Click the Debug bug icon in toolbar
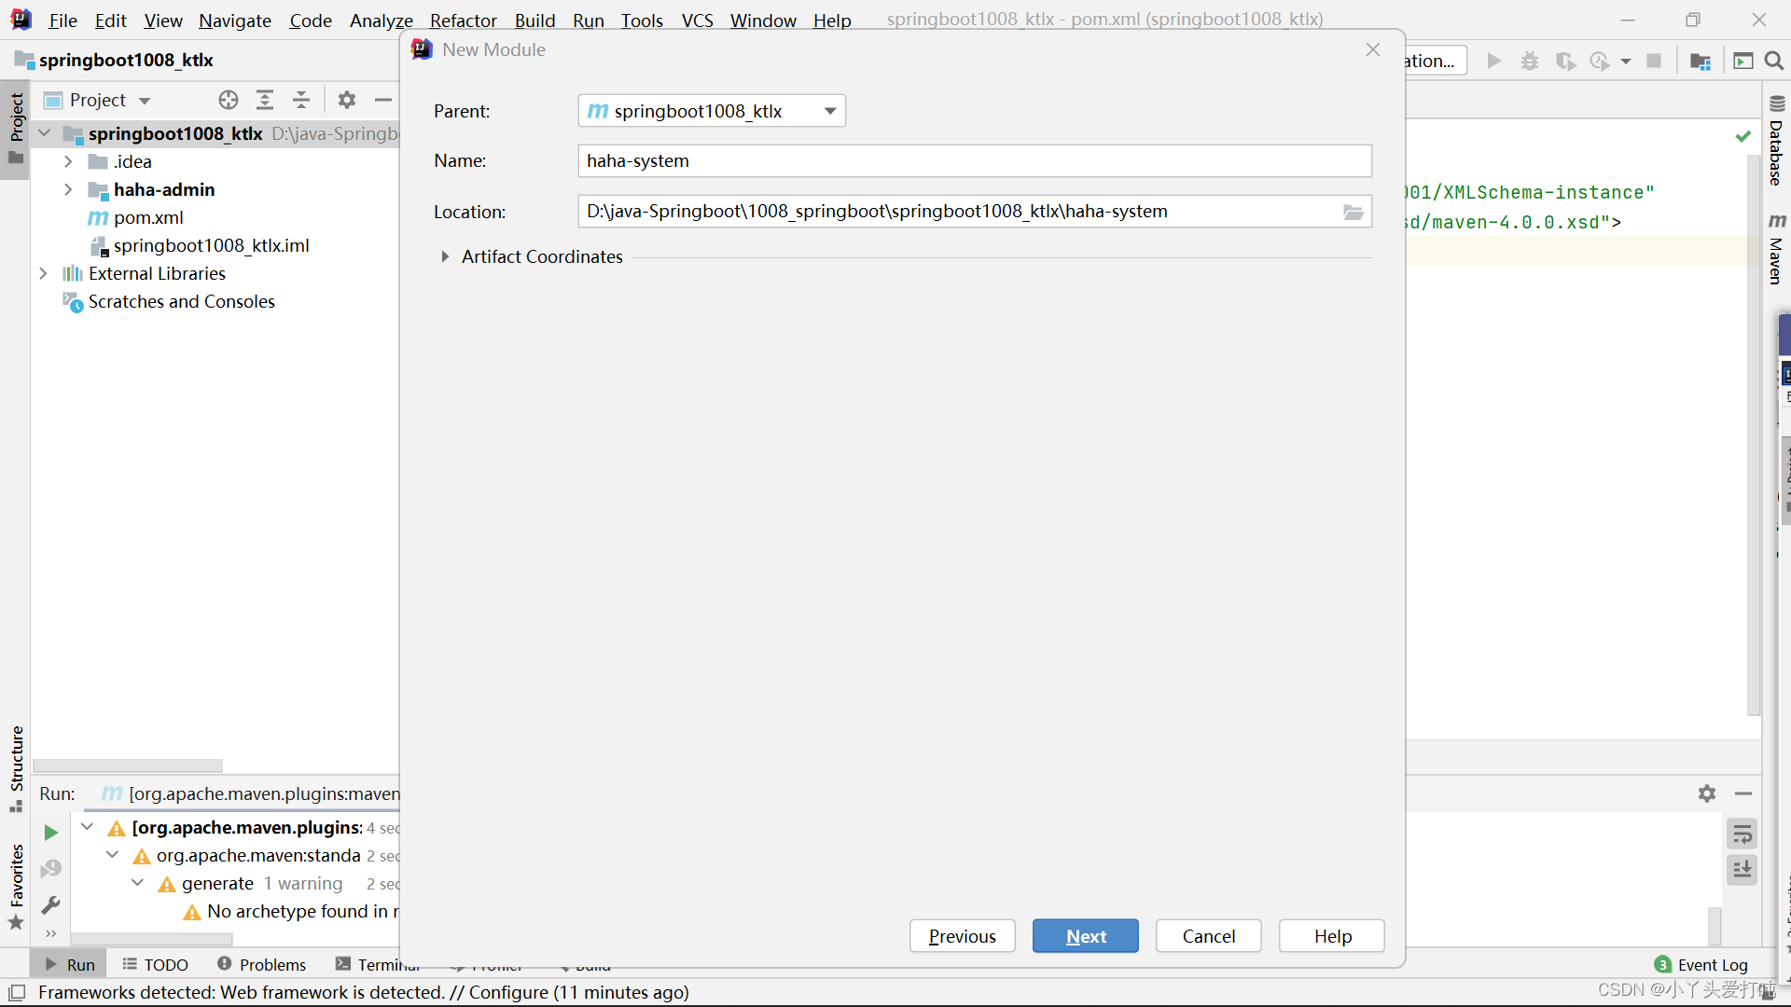The width and height of the screenshot is (1791, 1007). coord(1530,61)
